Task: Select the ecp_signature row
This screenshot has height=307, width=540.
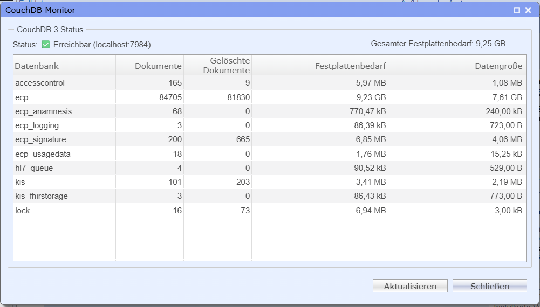Action: (269, 139)
